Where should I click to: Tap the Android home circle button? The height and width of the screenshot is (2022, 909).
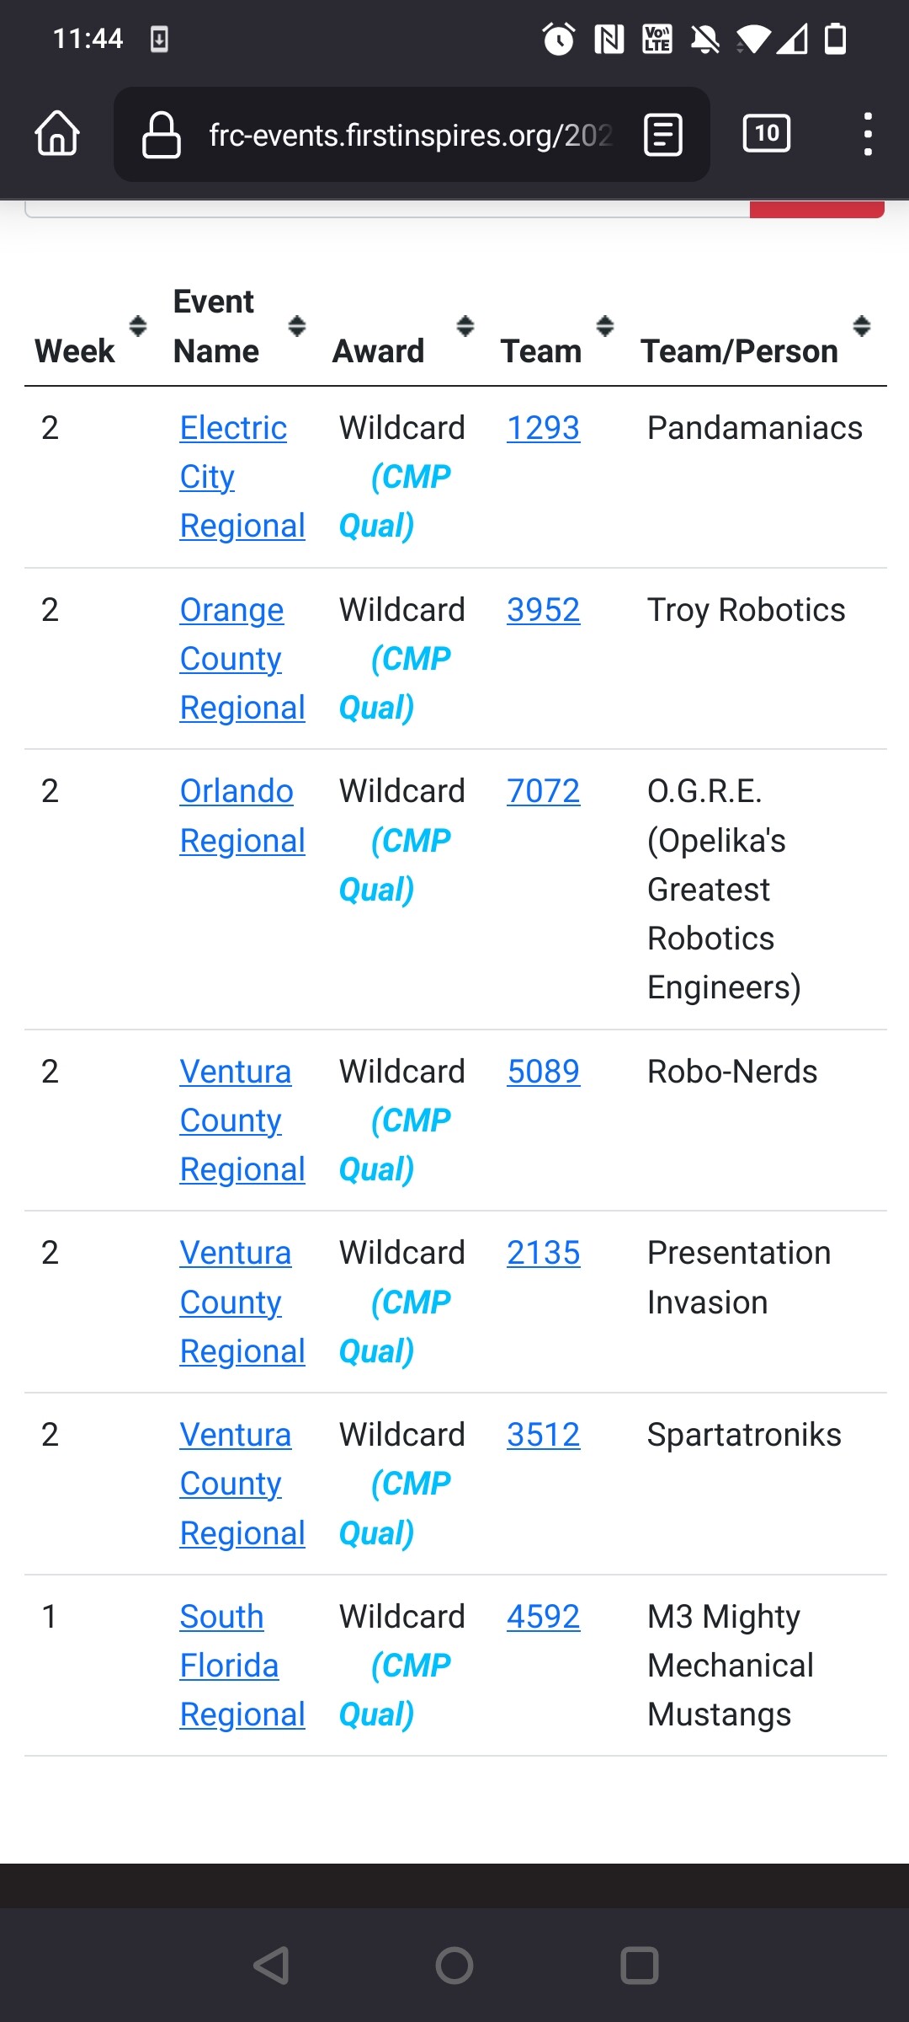(x=454, y=1966)
